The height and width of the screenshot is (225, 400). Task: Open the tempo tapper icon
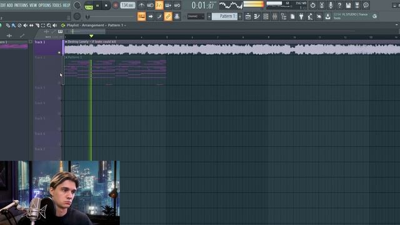tap(310, 17)
